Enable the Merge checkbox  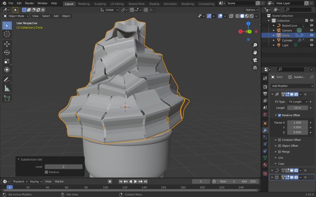279,152
